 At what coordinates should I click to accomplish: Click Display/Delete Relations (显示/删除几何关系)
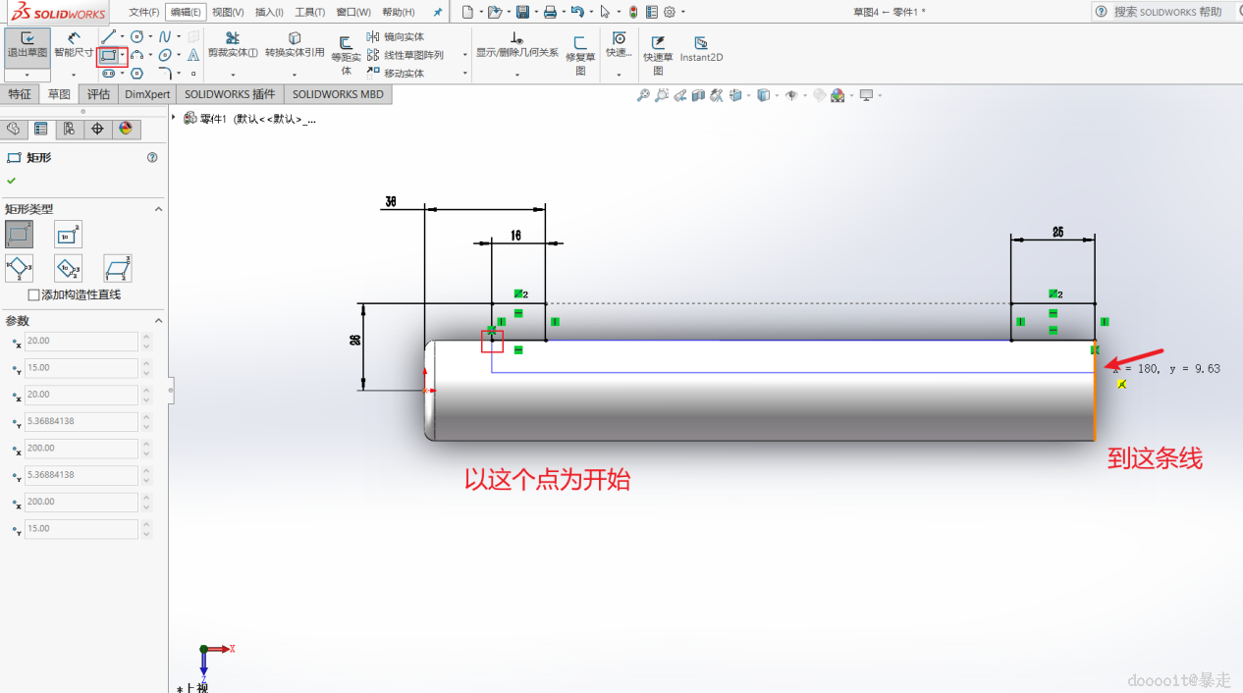tap(516, 45)
